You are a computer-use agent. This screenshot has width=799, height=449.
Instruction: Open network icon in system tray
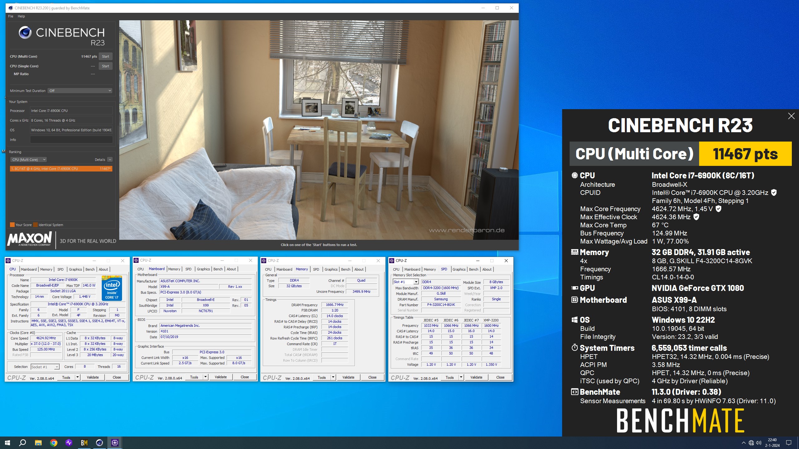point(751,443)
